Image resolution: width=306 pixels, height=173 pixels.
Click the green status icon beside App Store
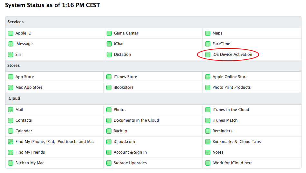click(11, 77)
